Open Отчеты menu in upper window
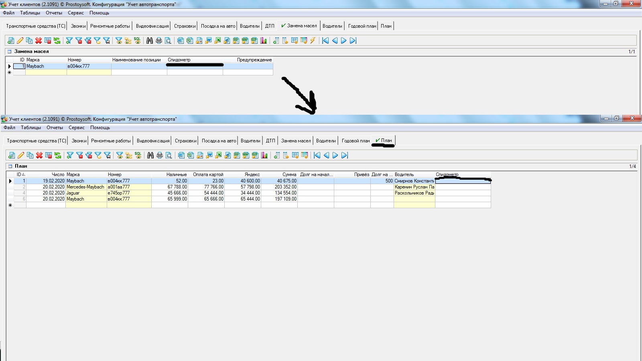This screenshot has width=642, height=361. coord(54,13)
